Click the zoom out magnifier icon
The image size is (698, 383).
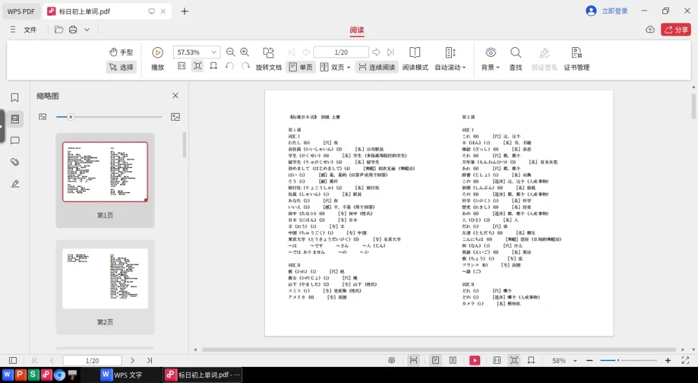click(x=230, y=52)
